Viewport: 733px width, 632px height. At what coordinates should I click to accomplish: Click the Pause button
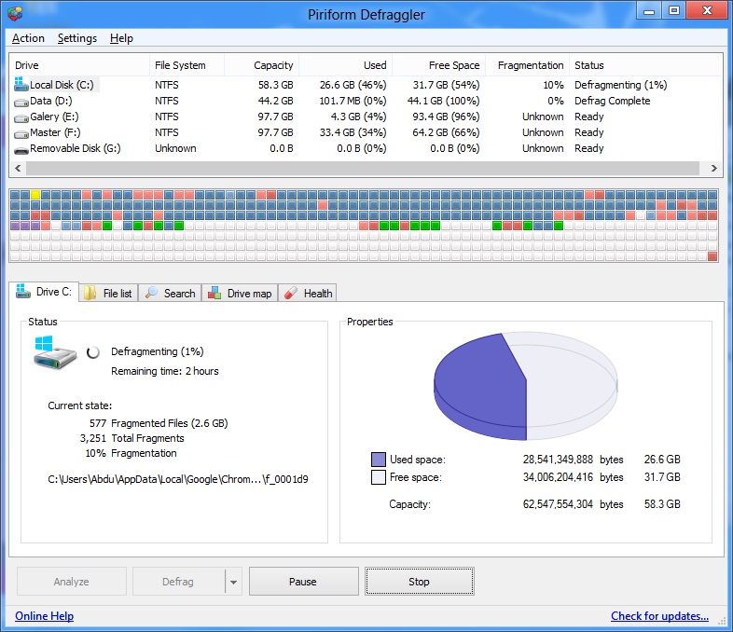coord(304,582)
